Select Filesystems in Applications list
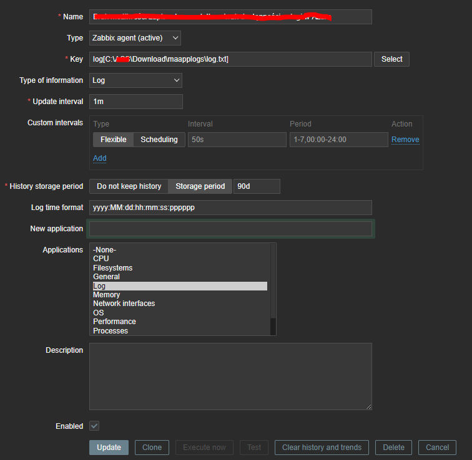Screen dimensions: 472x460 [113, 268]
